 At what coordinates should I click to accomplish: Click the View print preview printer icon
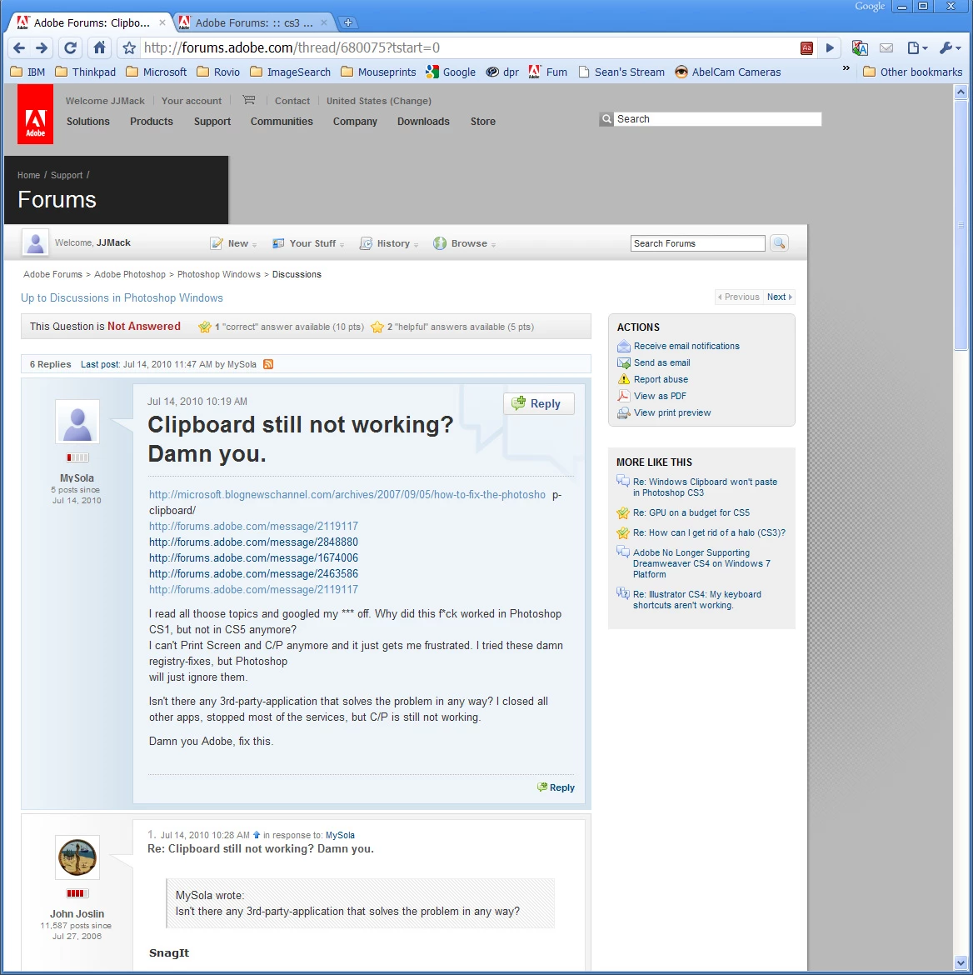tap(624, 412)
